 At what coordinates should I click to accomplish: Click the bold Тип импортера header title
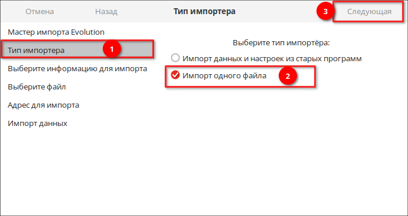[204, 11]
